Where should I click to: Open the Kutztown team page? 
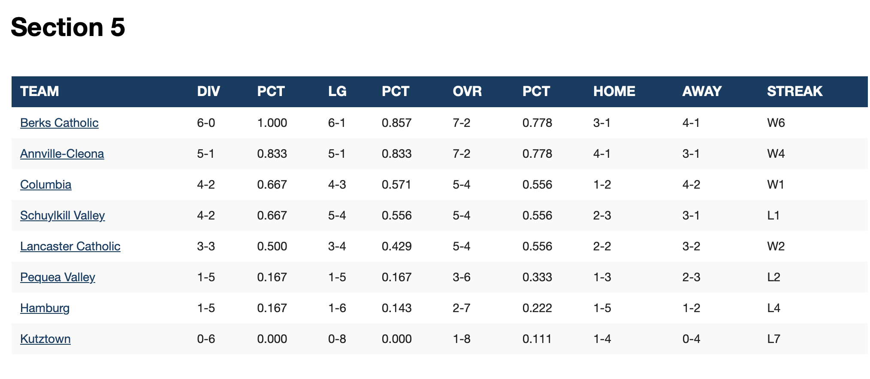45,339
